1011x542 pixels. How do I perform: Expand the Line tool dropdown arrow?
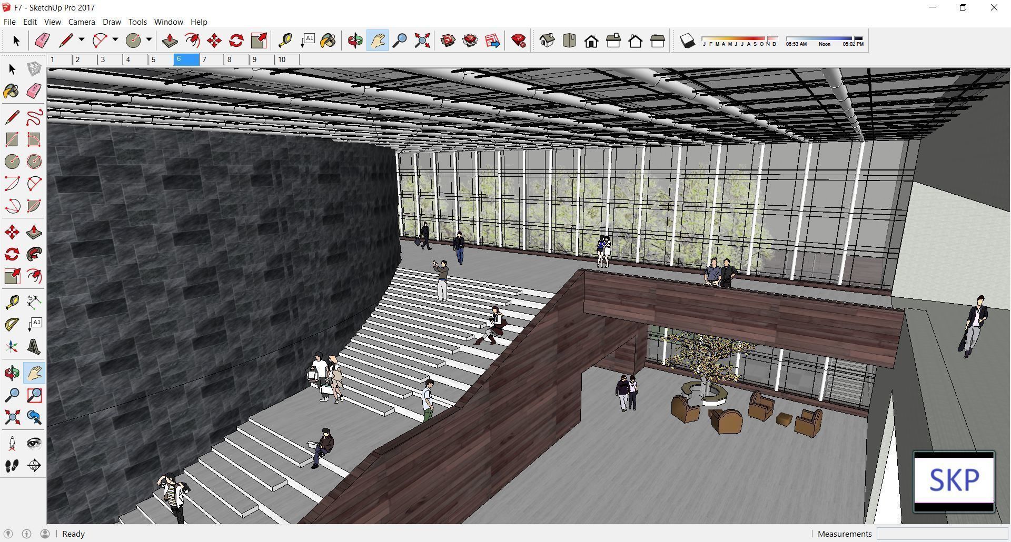(81, 39)
